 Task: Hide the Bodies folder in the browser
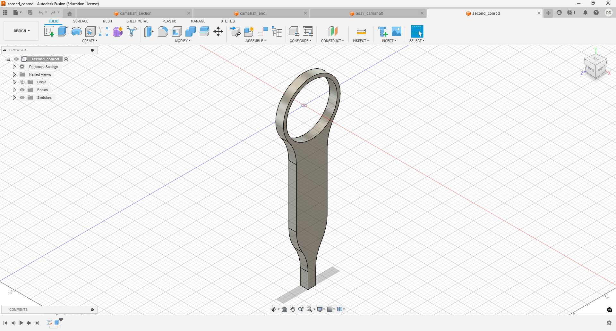(x=22, y=90)
